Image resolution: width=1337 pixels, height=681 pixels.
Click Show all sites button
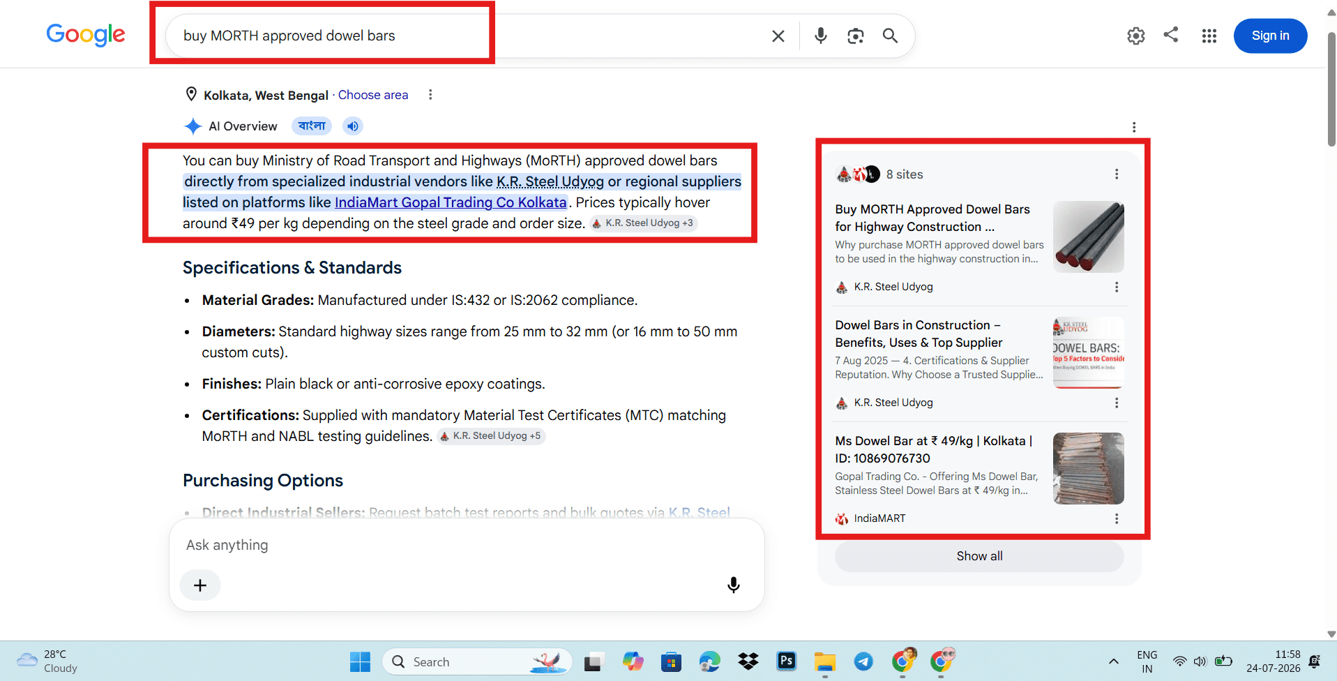(x=979, y=556)
